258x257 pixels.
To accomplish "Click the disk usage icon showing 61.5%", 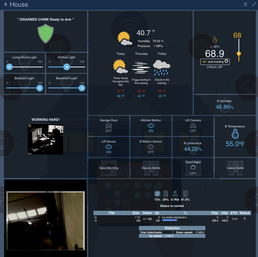I will (186, 194).
